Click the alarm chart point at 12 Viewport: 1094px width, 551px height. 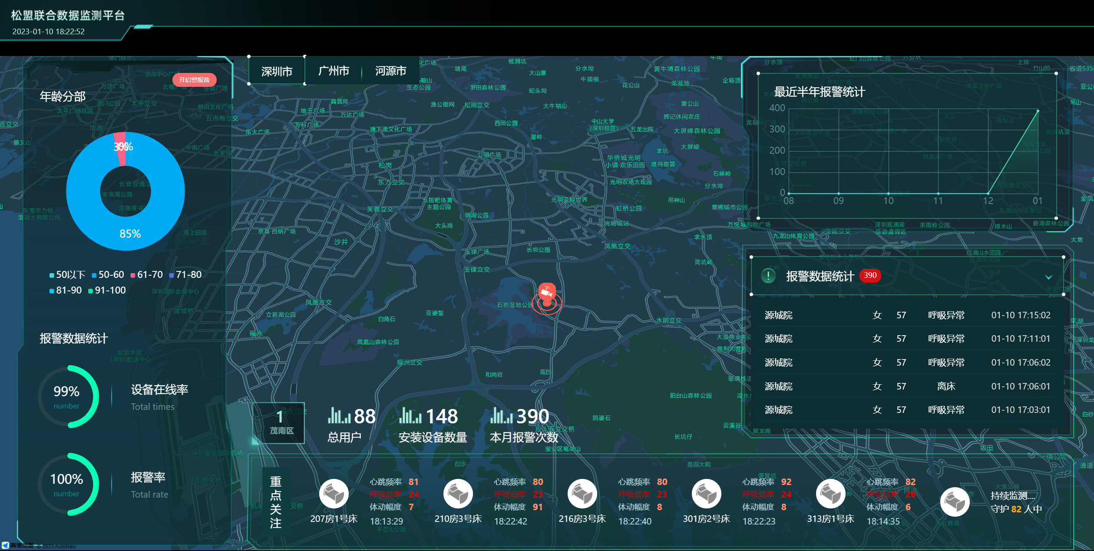[988, 193]
